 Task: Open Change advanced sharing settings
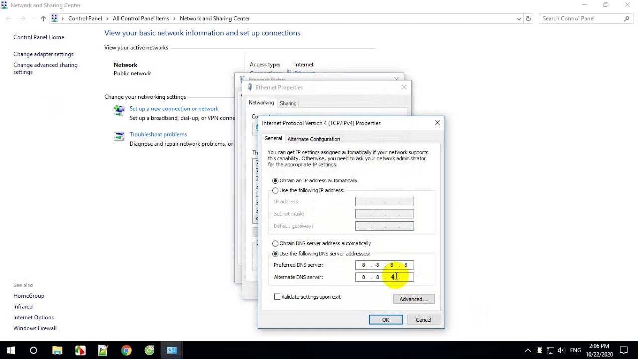(x=45, y=68)
